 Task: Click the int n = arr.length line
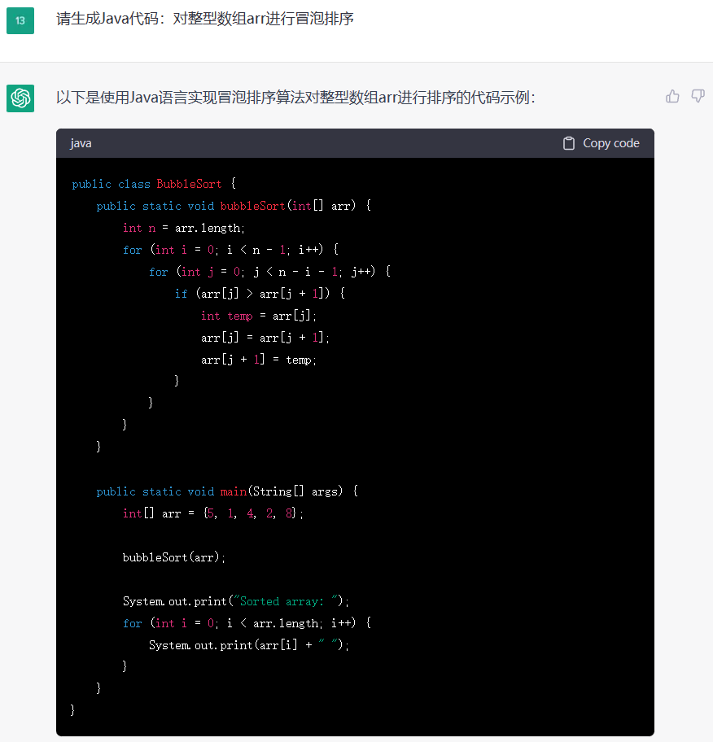(x=183, y=228)
